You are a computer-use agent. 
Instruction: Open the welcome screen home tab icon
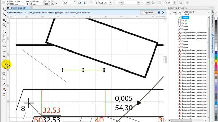pos(8,8)
